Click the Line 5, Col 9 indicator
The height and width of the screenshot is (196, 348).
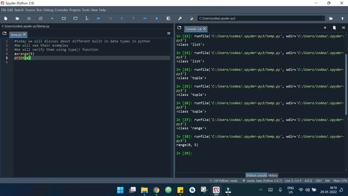tap(293, 181)
